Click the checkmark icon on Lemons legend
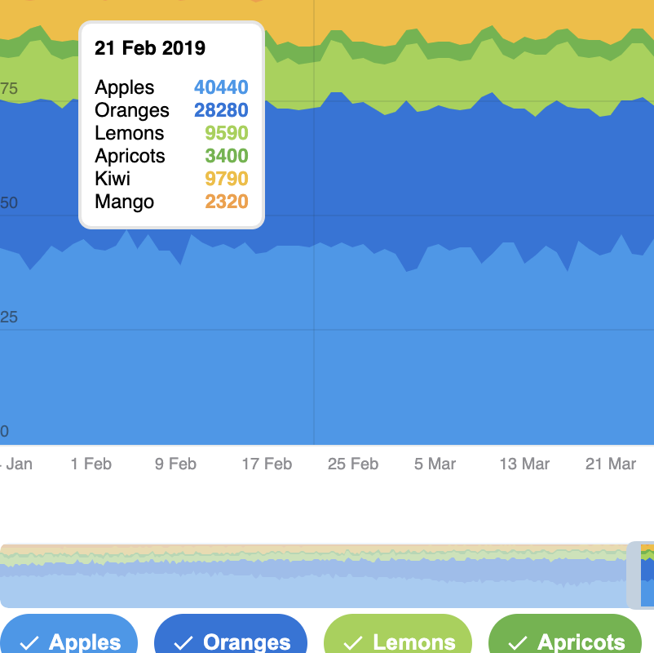Screen dimensions: 654x653 [x=353, y=643]
